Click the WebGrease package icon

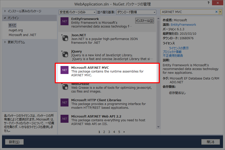pos(65,86)
